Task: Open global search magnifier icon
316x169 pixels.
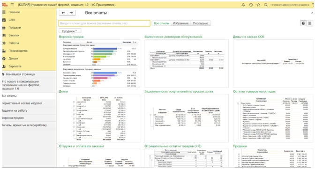Action: [266, 5]
